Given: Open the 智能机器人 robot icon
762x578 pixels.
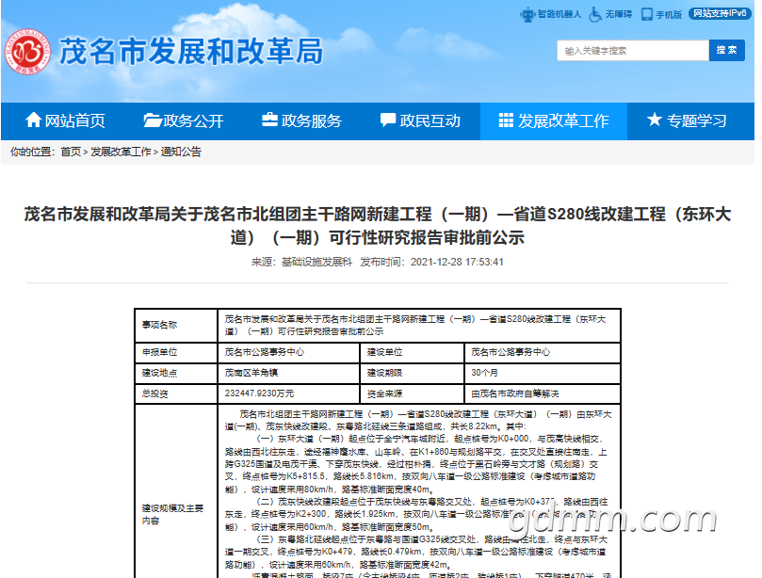Looking at the screenshot, I should coord(527,14).
